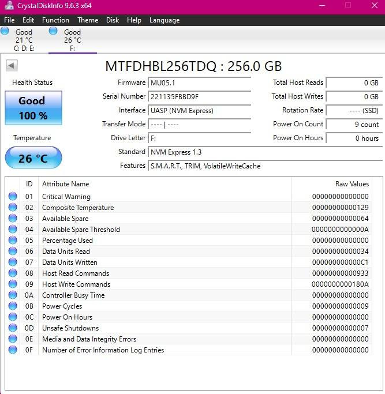Viewport: 385px width, 394px height.
Task: Click status icon beside Power Cycles
Action: click(x=13, y=306)
